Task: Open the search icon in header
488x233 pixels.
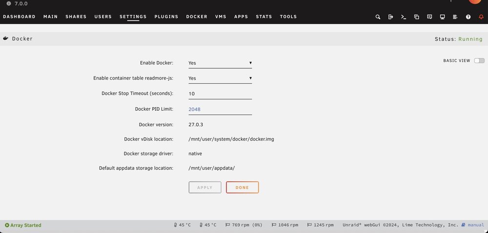Action: click(378, 17)
